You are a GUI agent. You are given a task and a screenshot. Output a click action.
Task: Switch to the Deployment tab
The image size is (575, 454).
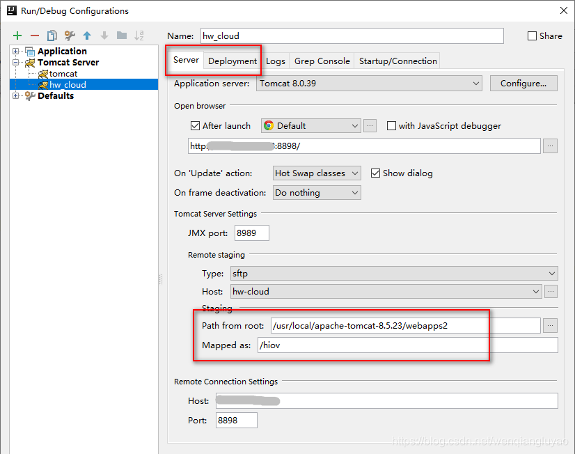pyautogui.click(x=233, y=61)
